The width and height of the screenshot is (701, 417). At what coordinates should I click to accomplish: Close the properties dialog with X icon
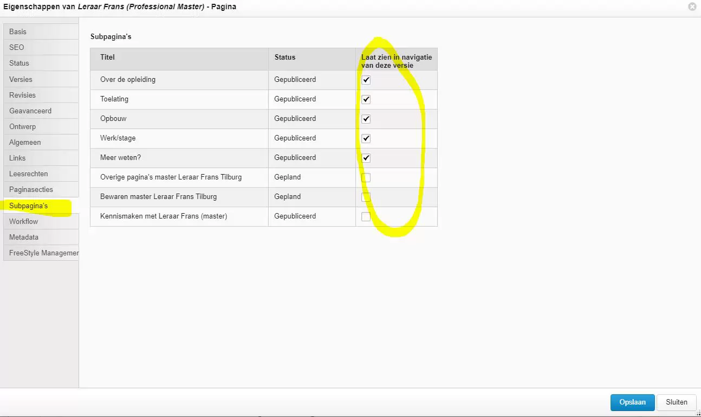click(x=692, y=7)
